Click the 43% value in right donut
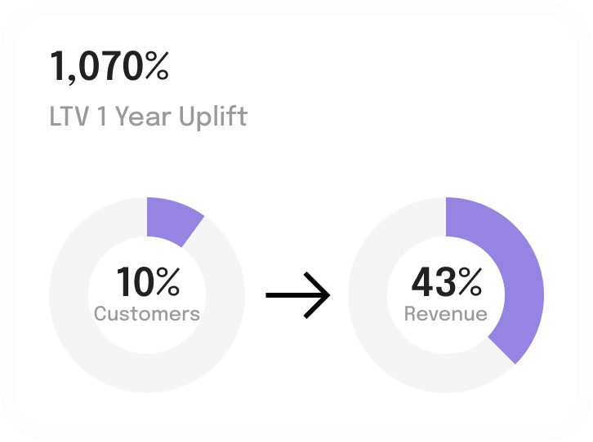This screenshot has height=442, width=593. coord(446,282)
